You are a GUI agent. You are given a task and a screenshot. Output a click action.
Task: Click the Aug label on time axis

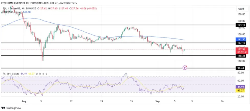coord(24,101)
